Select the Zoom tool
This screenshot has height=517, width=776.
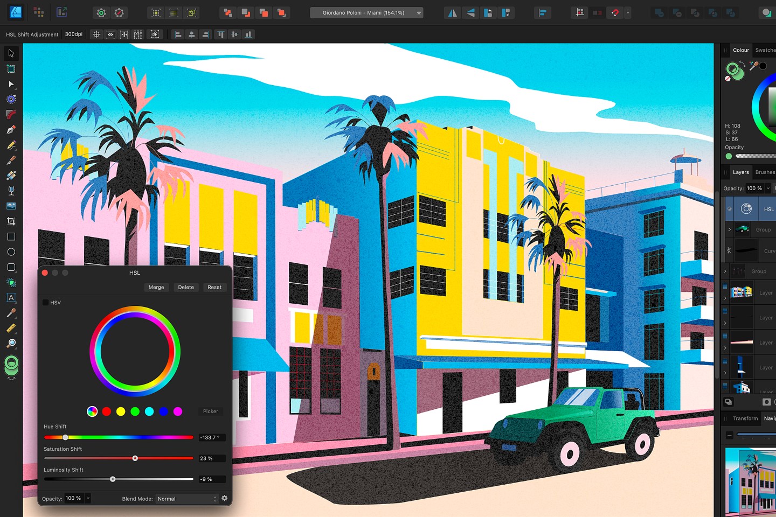11,344
